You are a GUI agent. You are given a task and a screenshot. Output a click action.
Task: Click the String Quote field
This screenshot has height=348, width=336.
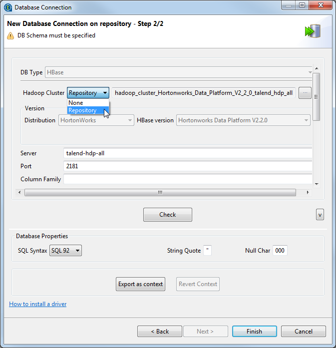pyautogui.click(x=208, y=250)
